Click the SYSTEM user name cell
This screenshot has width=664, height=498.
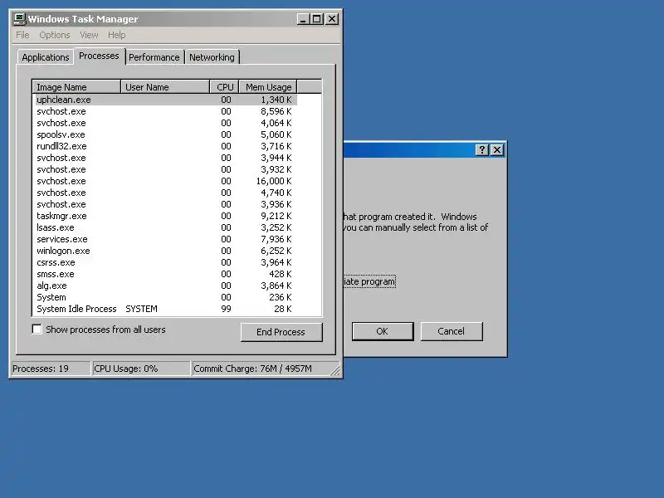(x=141, y=309)
